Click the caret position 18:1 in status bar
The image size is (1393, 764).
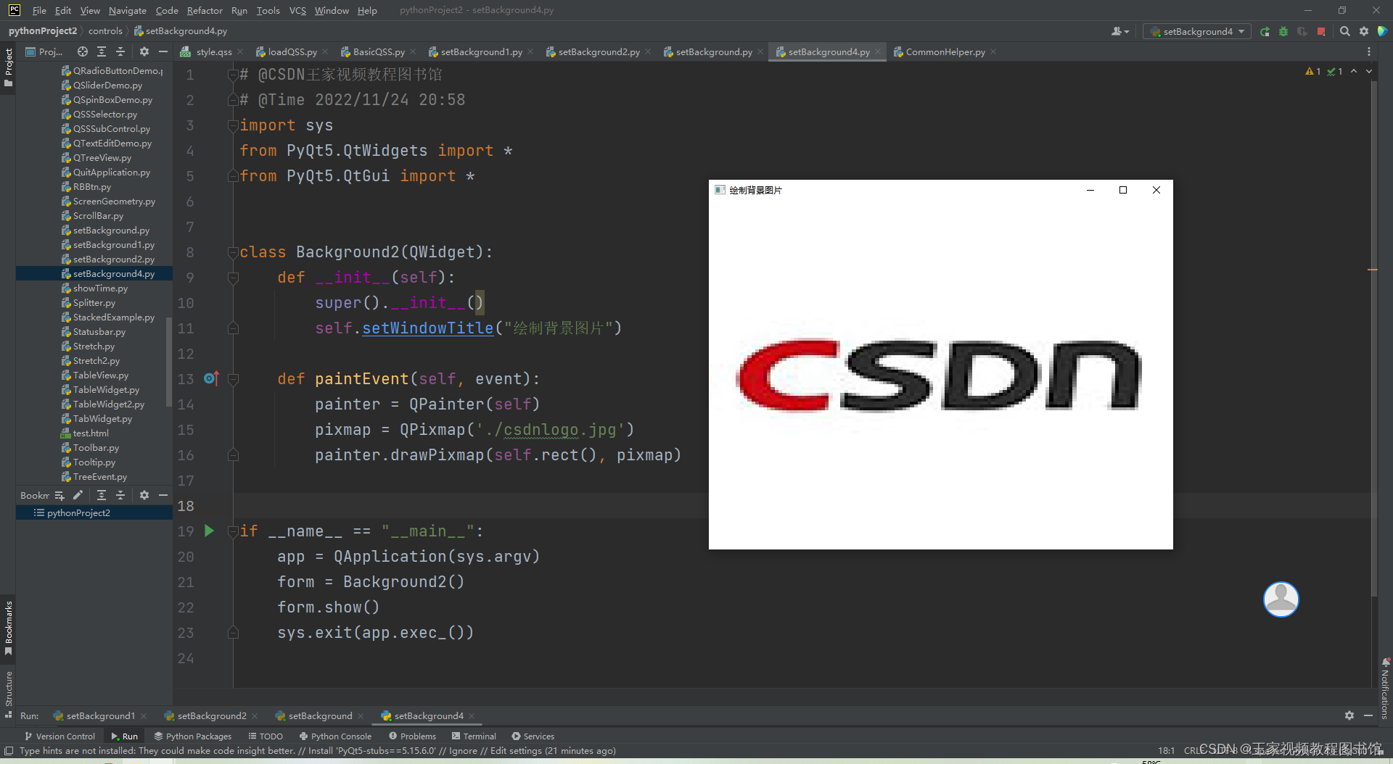[1166, 750]
